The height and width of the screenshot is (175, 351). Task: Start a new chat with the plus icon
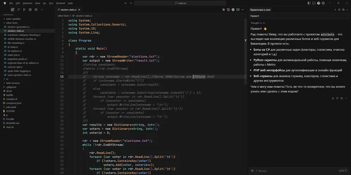(335, 10)
